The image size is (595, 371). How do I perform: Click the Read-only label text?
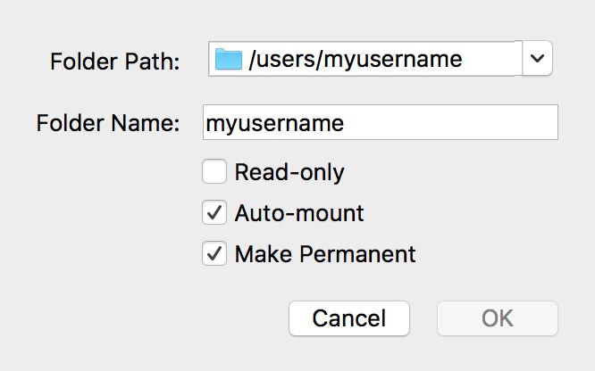(x=289, y=172)
